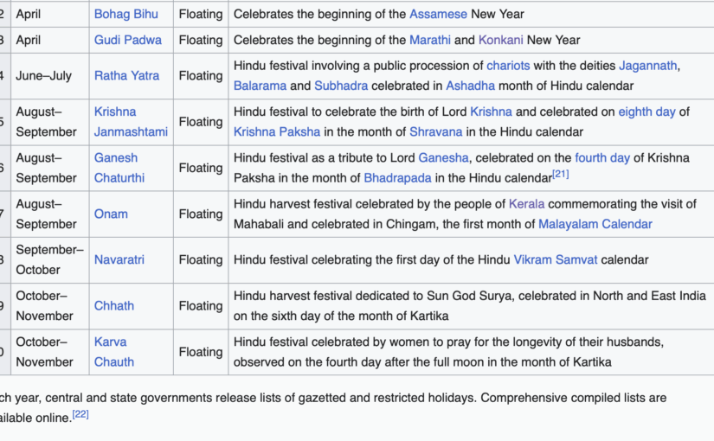Open the Navaratri link
The height and width of the screenshot is (441, 714).
(119, 259)
